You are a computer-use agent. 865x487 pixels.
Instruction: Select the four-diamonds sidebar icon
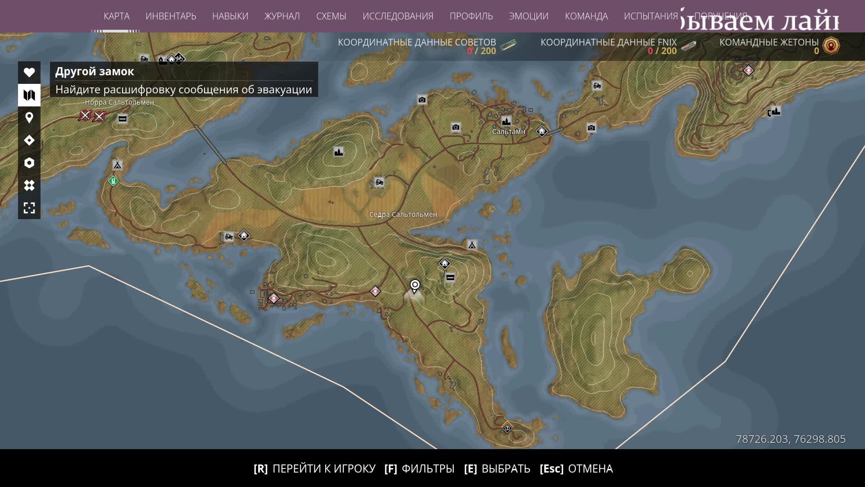pos(29,185)
